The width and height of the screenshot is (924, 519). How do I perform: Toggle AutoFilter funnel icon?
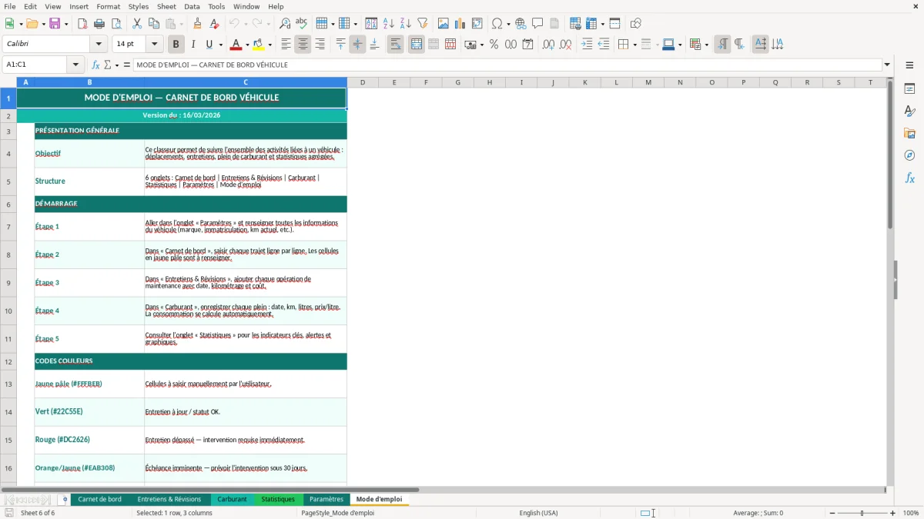pos(422,24)
